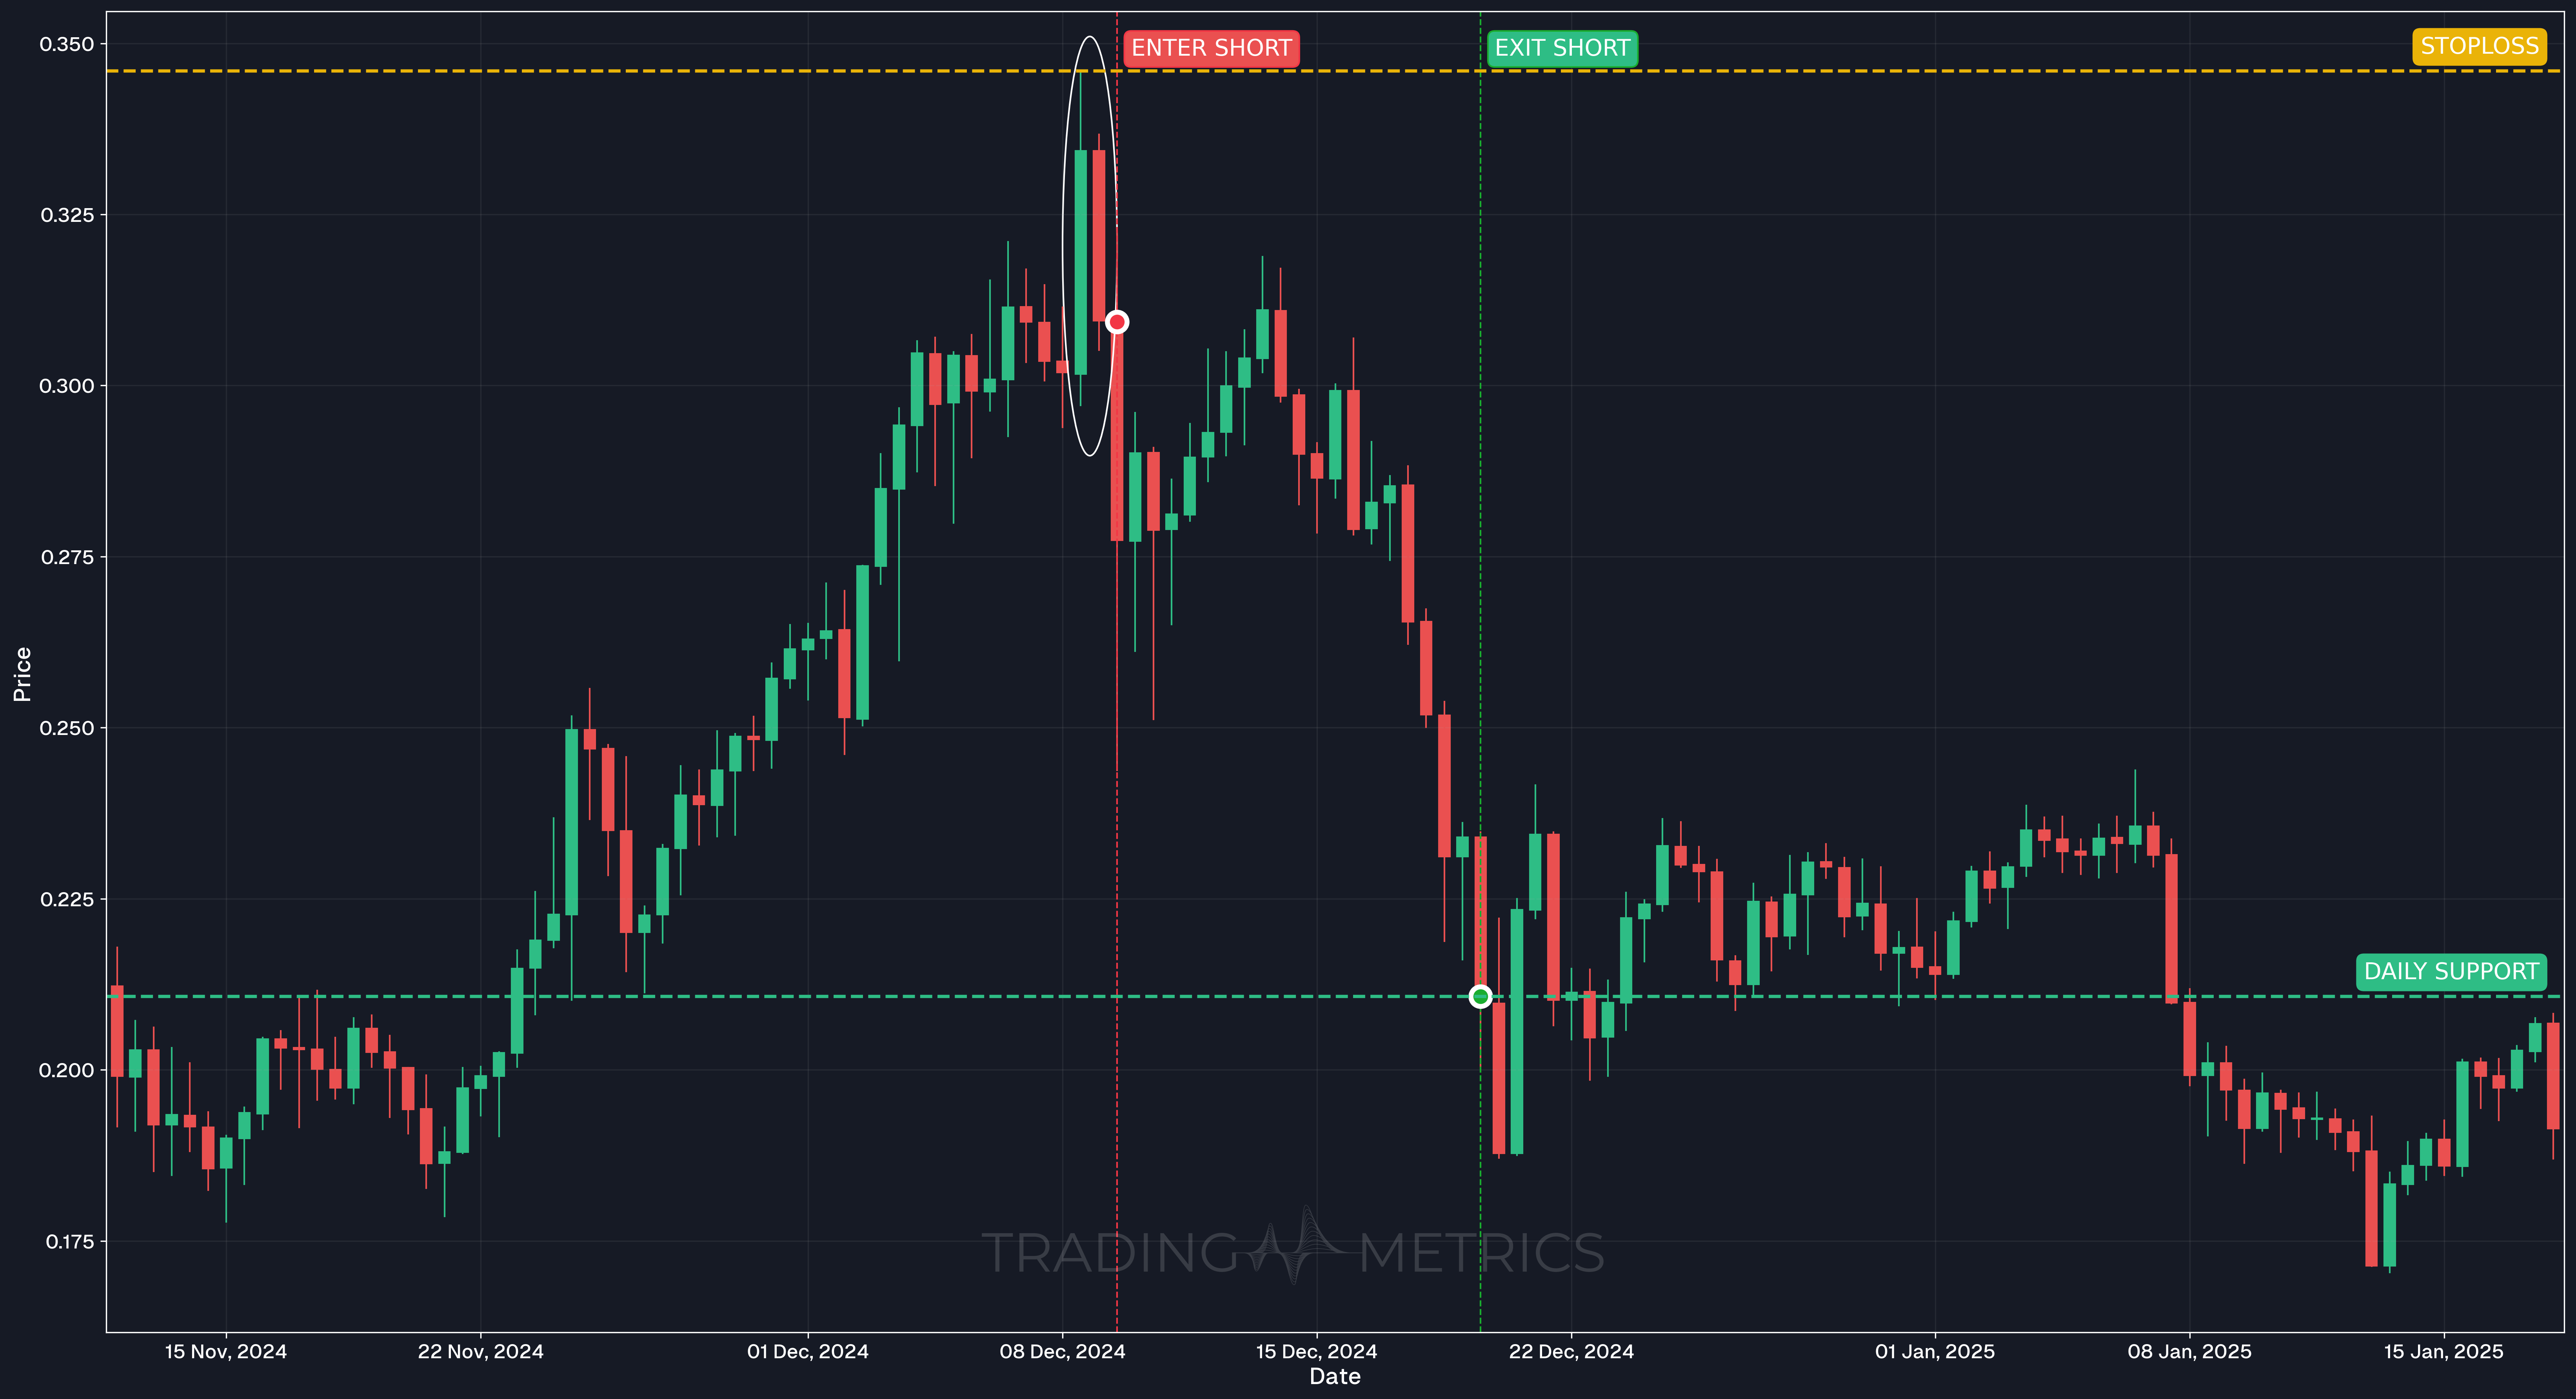
Task: Select the green short exit marker dot
Action: [1481, 996]
